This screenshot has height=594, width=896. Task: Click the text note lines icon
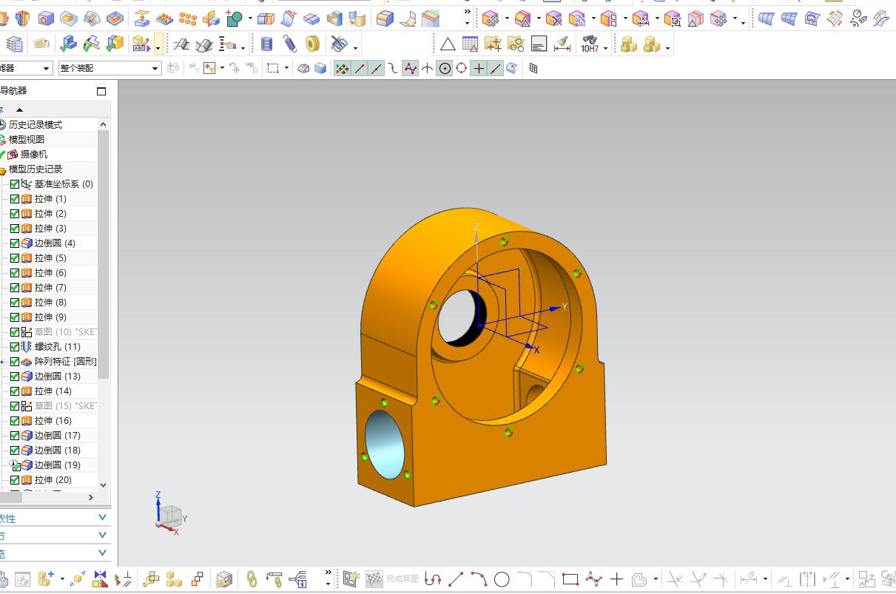[539, 44]
